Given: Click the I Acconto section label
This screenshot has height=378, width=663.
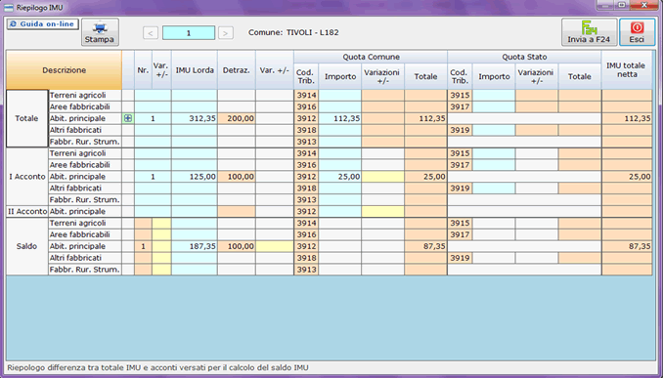Looking at the screenshot, I should click(x=27, y=177).
